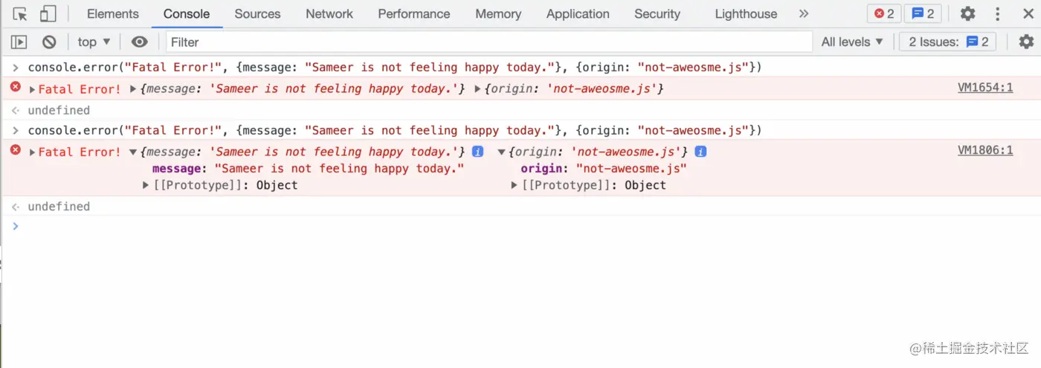Toggle device toolbar emulation icon
Screen dimensions: 1041x368
[48, 14]
